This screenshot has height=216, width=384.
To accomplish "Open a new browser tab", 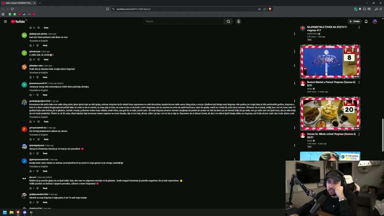I will point(40,3).
